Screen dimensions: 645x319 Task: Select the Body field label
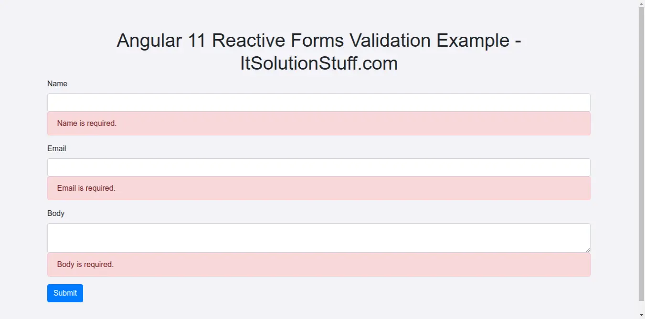pos(55,213)
